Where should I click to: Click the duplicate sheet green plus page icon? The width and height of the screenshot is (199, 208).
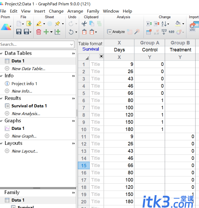(x=58, y=32)
